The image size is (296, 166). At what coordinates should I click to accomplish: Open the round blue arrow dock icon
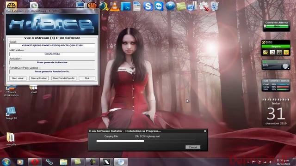[170, 6]
